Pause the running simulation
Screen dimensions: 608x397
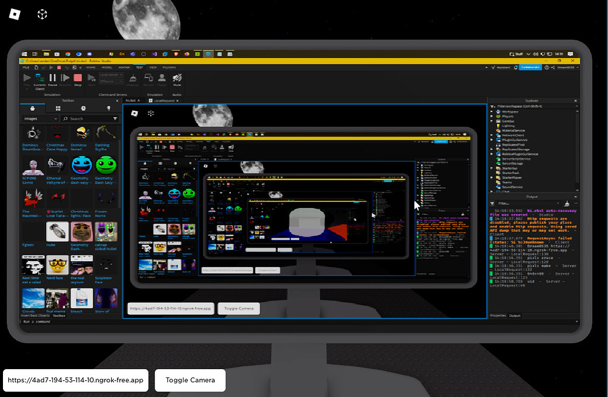coord(52,76)
